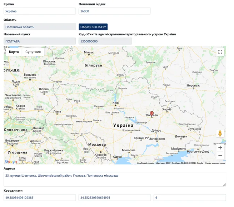Zoom in on the map
Screen dimensions: 234x207
[220, 148]
